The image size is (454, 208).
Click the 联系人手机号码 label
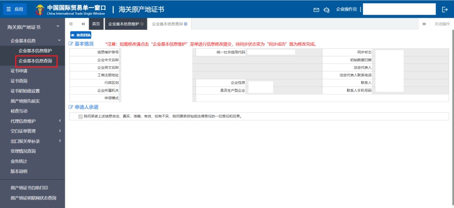(359, 90)
